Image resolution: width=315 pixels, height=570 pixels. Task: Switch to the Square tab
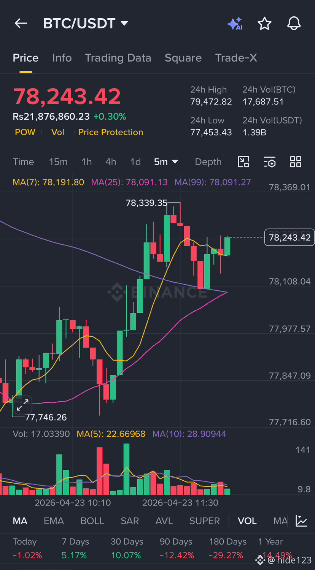[x=183, y=58]
